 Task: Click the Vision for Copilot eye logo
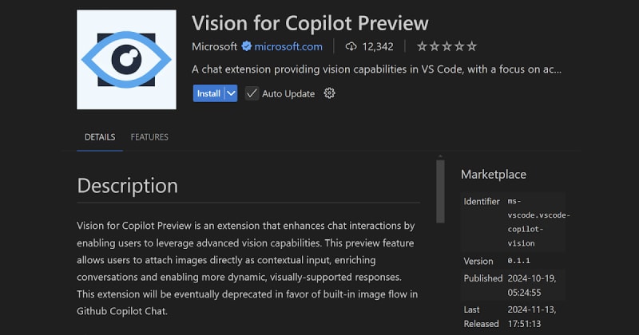pos(126,60)
